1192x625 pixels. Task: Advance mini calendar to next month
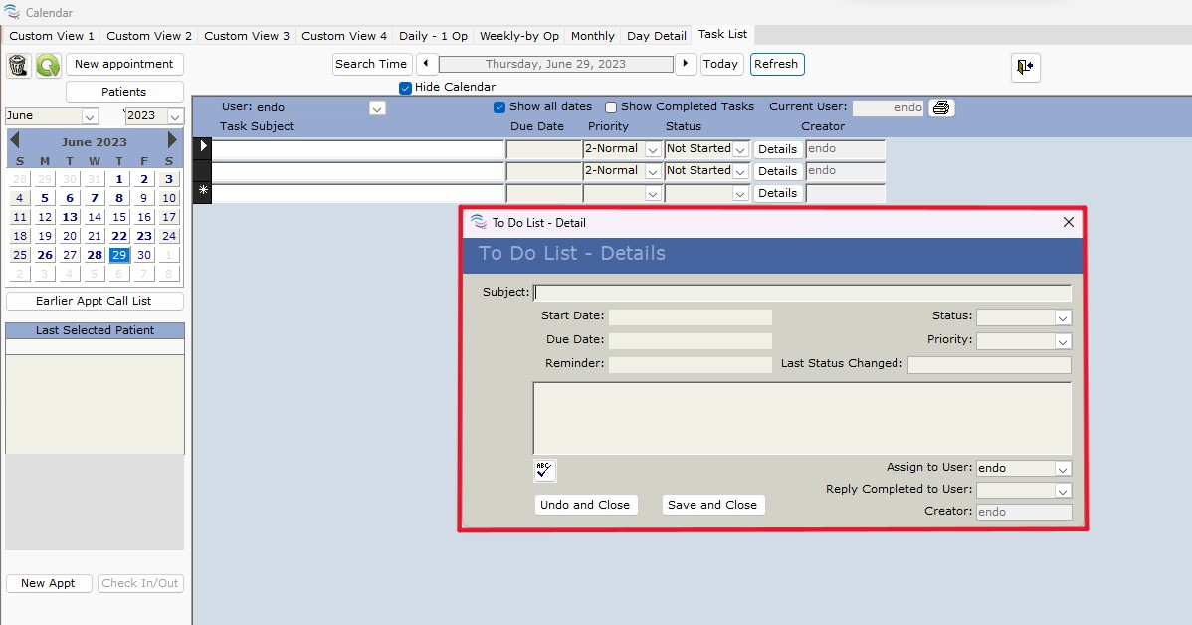point(172,141)
